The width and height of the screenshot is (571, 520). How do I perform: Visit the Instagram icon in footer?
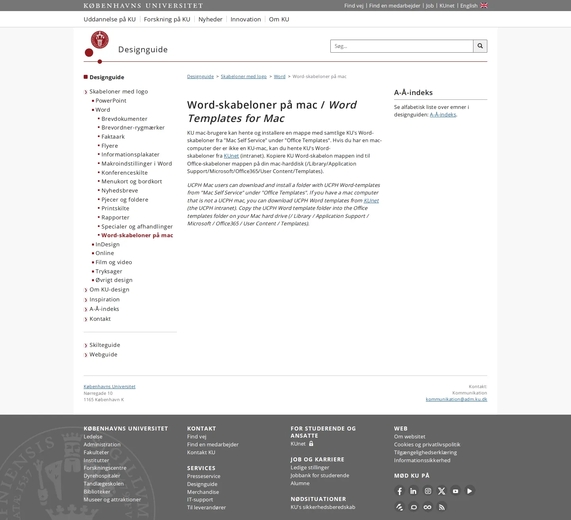tap(428, 491)
